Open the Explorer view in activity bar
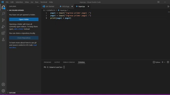This screenshot has width=170, height=95. point(3,7)
